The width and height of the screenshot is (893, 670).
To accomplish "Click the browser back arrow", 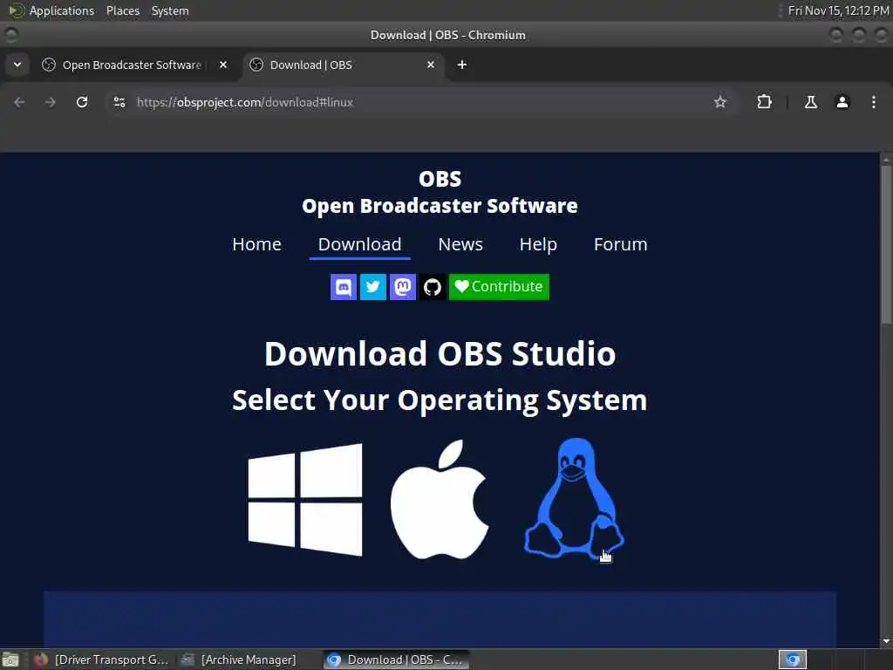I will pyautogui.click(x=19, y=102).
